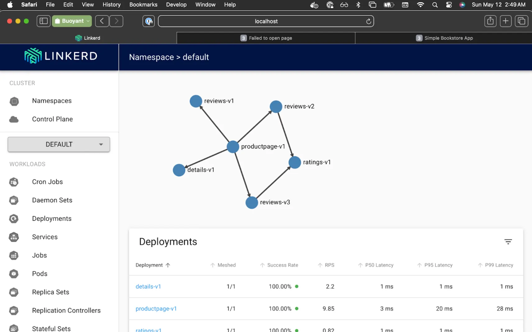This screenshot has width=532, height=332.
Task: Show the Safari tab overview
Action: 521,21
